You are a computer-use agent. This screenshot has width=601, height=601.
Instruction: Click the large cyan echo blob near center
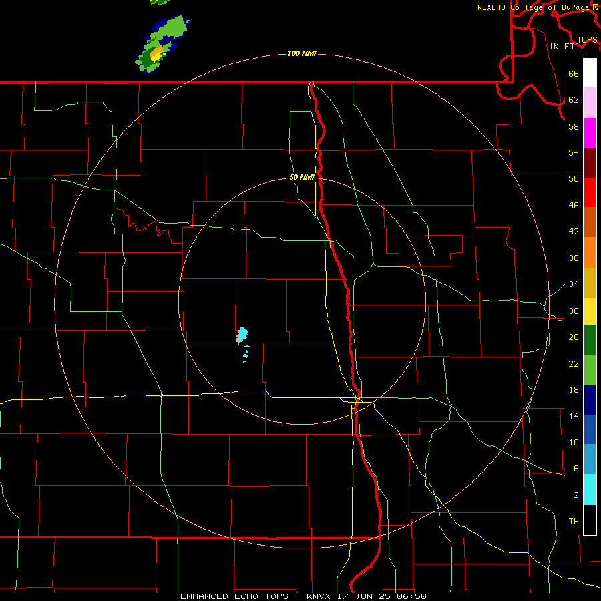[242, 335]
